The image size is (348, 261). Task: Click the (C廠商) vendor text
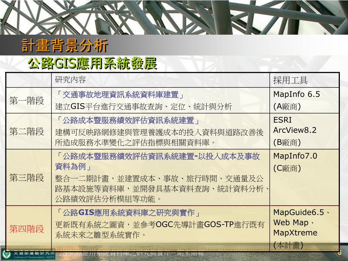pos(287,168)
